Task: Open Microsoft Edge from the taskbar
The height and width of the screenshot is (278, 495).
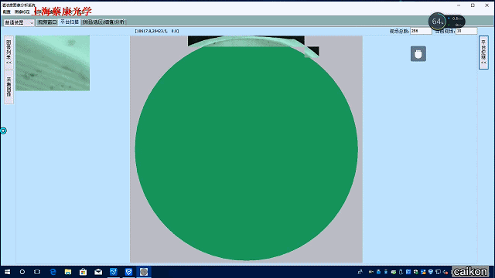Action: tap(53, 272)
